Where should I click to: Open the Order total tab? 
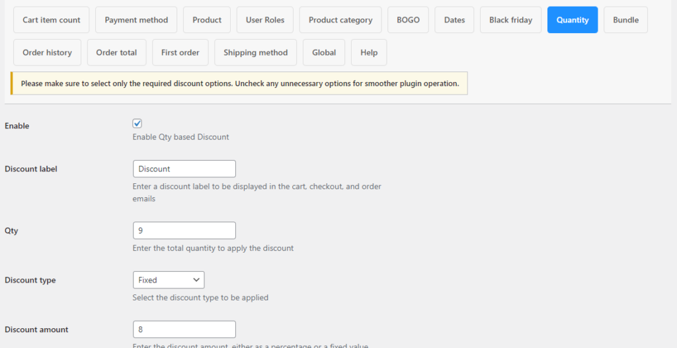(x=116, y=52)
